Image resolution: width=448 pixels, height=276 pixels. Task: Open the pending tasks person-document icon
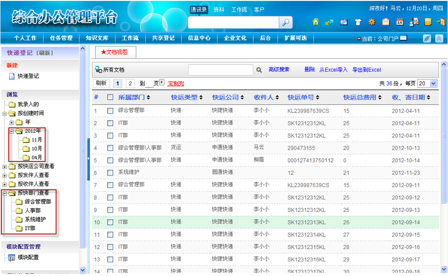click(x=414, y=22)
